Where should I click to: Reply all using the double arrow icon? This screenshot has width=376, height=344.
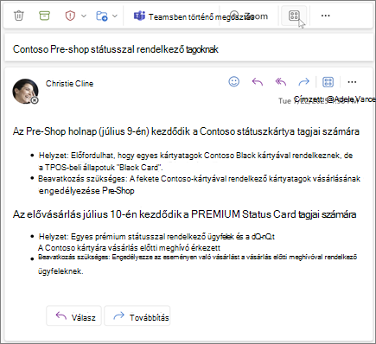coord(281,82)
